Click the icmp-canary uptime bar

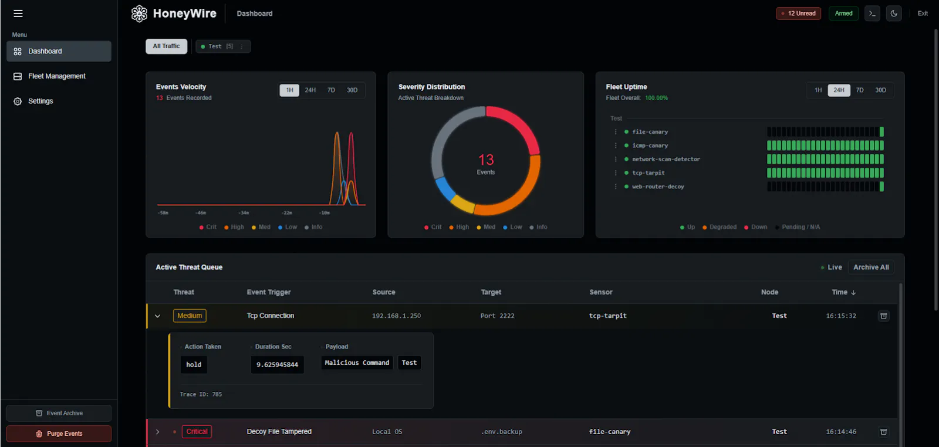825,145
